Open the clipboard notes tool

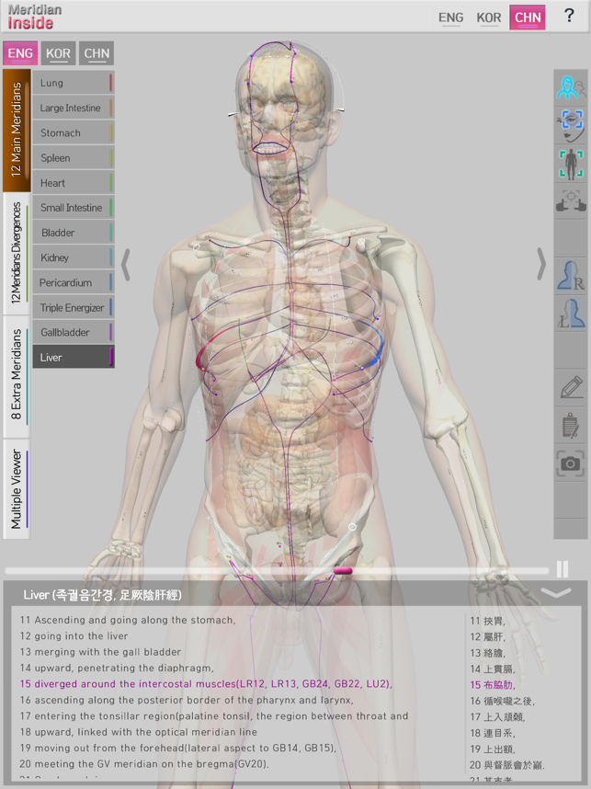(x=571, y=426)
